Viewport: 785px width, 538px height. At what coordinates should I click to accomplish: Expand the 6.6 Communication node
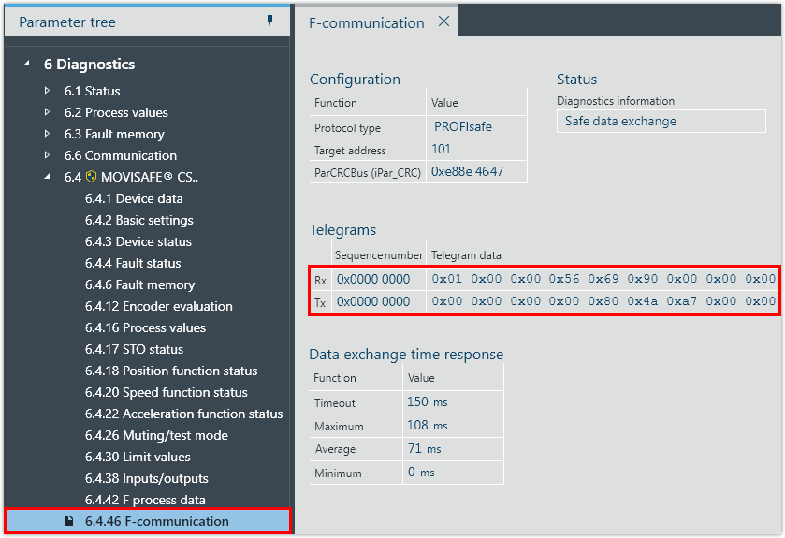pyautogui.click(x=48, y=155)
